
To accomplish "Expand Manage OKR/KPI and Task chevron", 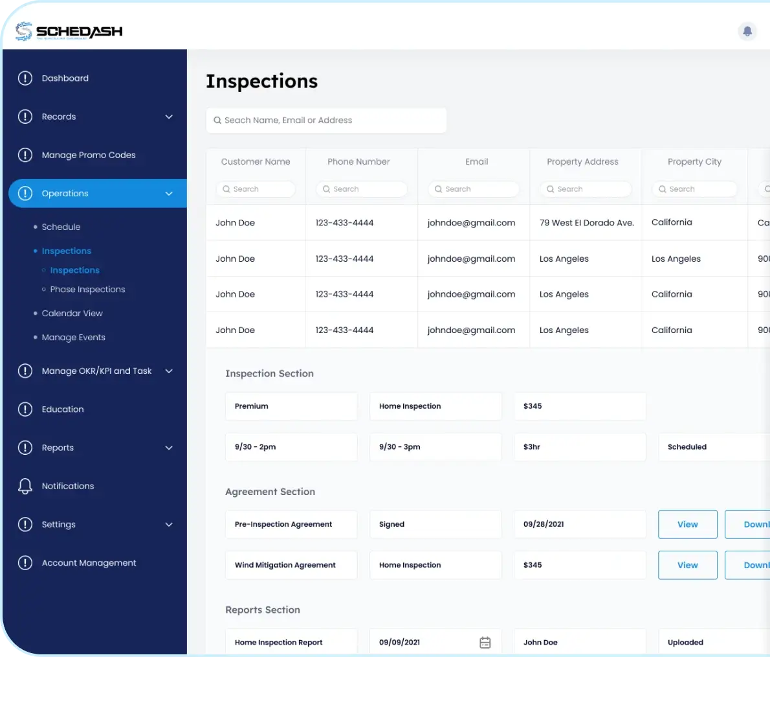I will point(169,371).
